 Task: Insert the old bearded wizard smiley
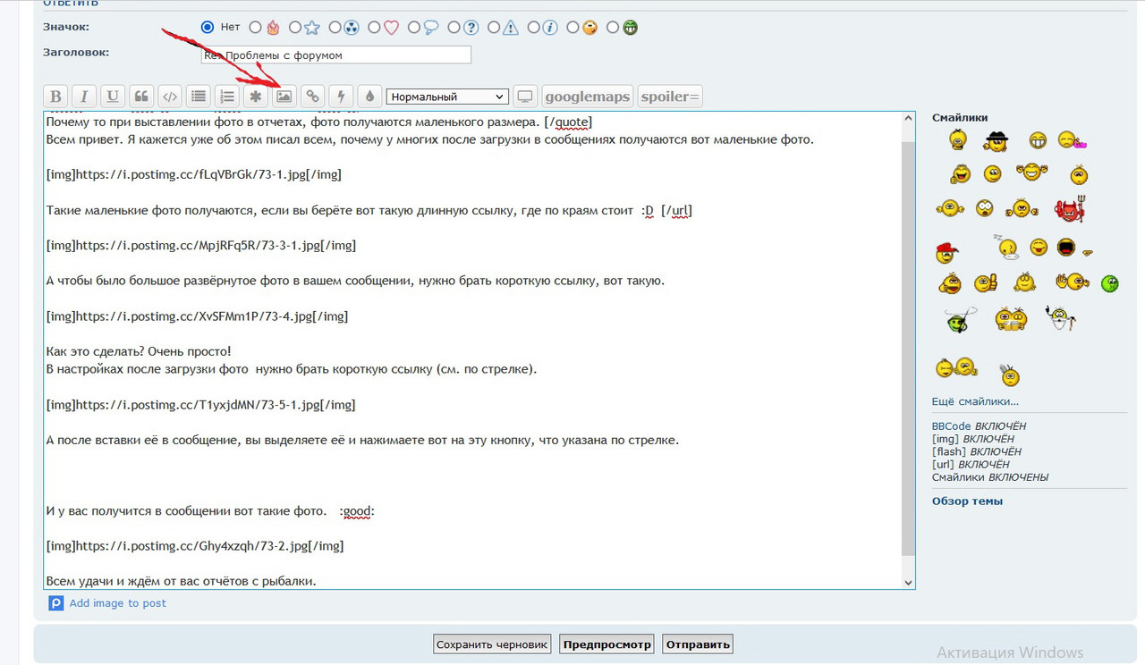coord(1060,316)
